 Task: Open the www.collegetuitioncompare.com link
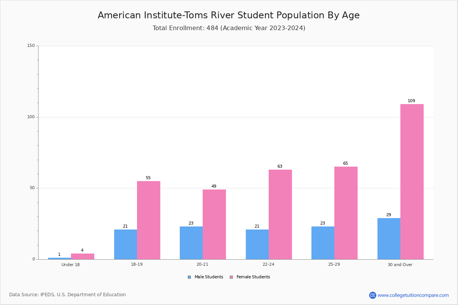point(413,295)
